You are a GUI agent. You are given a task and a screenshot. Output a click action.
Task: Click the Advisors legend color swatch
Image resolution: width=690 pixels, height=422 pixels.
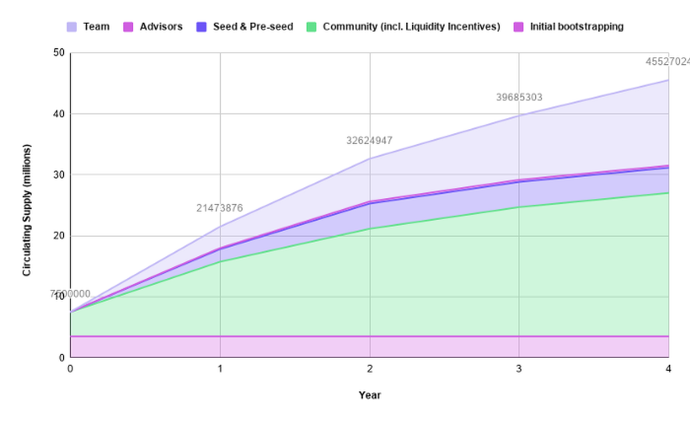128,26
